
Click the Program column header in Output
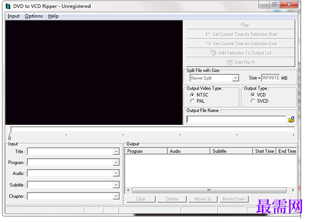click(146, 151)
